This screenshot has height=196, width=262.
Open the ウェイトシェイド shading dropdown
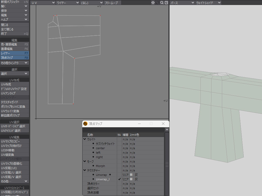pyautogui.click(x=208, y=3)
